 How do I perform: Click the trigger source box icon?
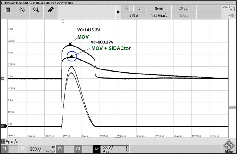tap(127, 9)
